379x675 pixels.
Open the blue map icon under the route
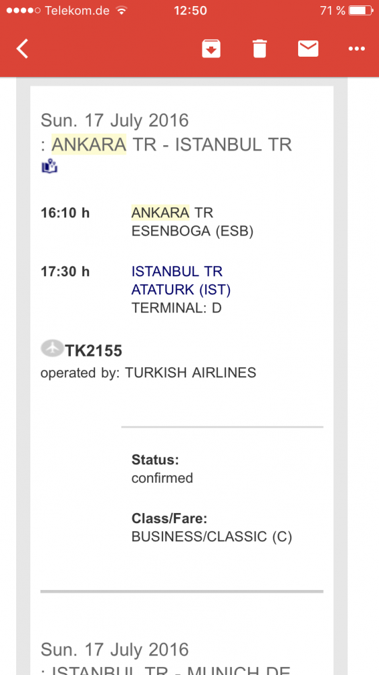(x=49, y=166)
